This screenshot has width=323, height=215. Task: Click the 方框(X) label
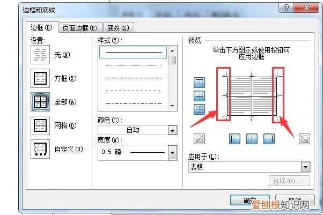(x=65, y=78)
